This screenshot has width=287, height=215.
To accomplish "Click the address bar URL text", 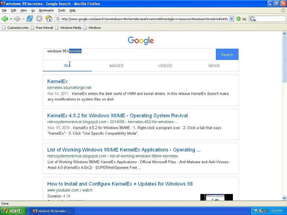I will 145,19.
